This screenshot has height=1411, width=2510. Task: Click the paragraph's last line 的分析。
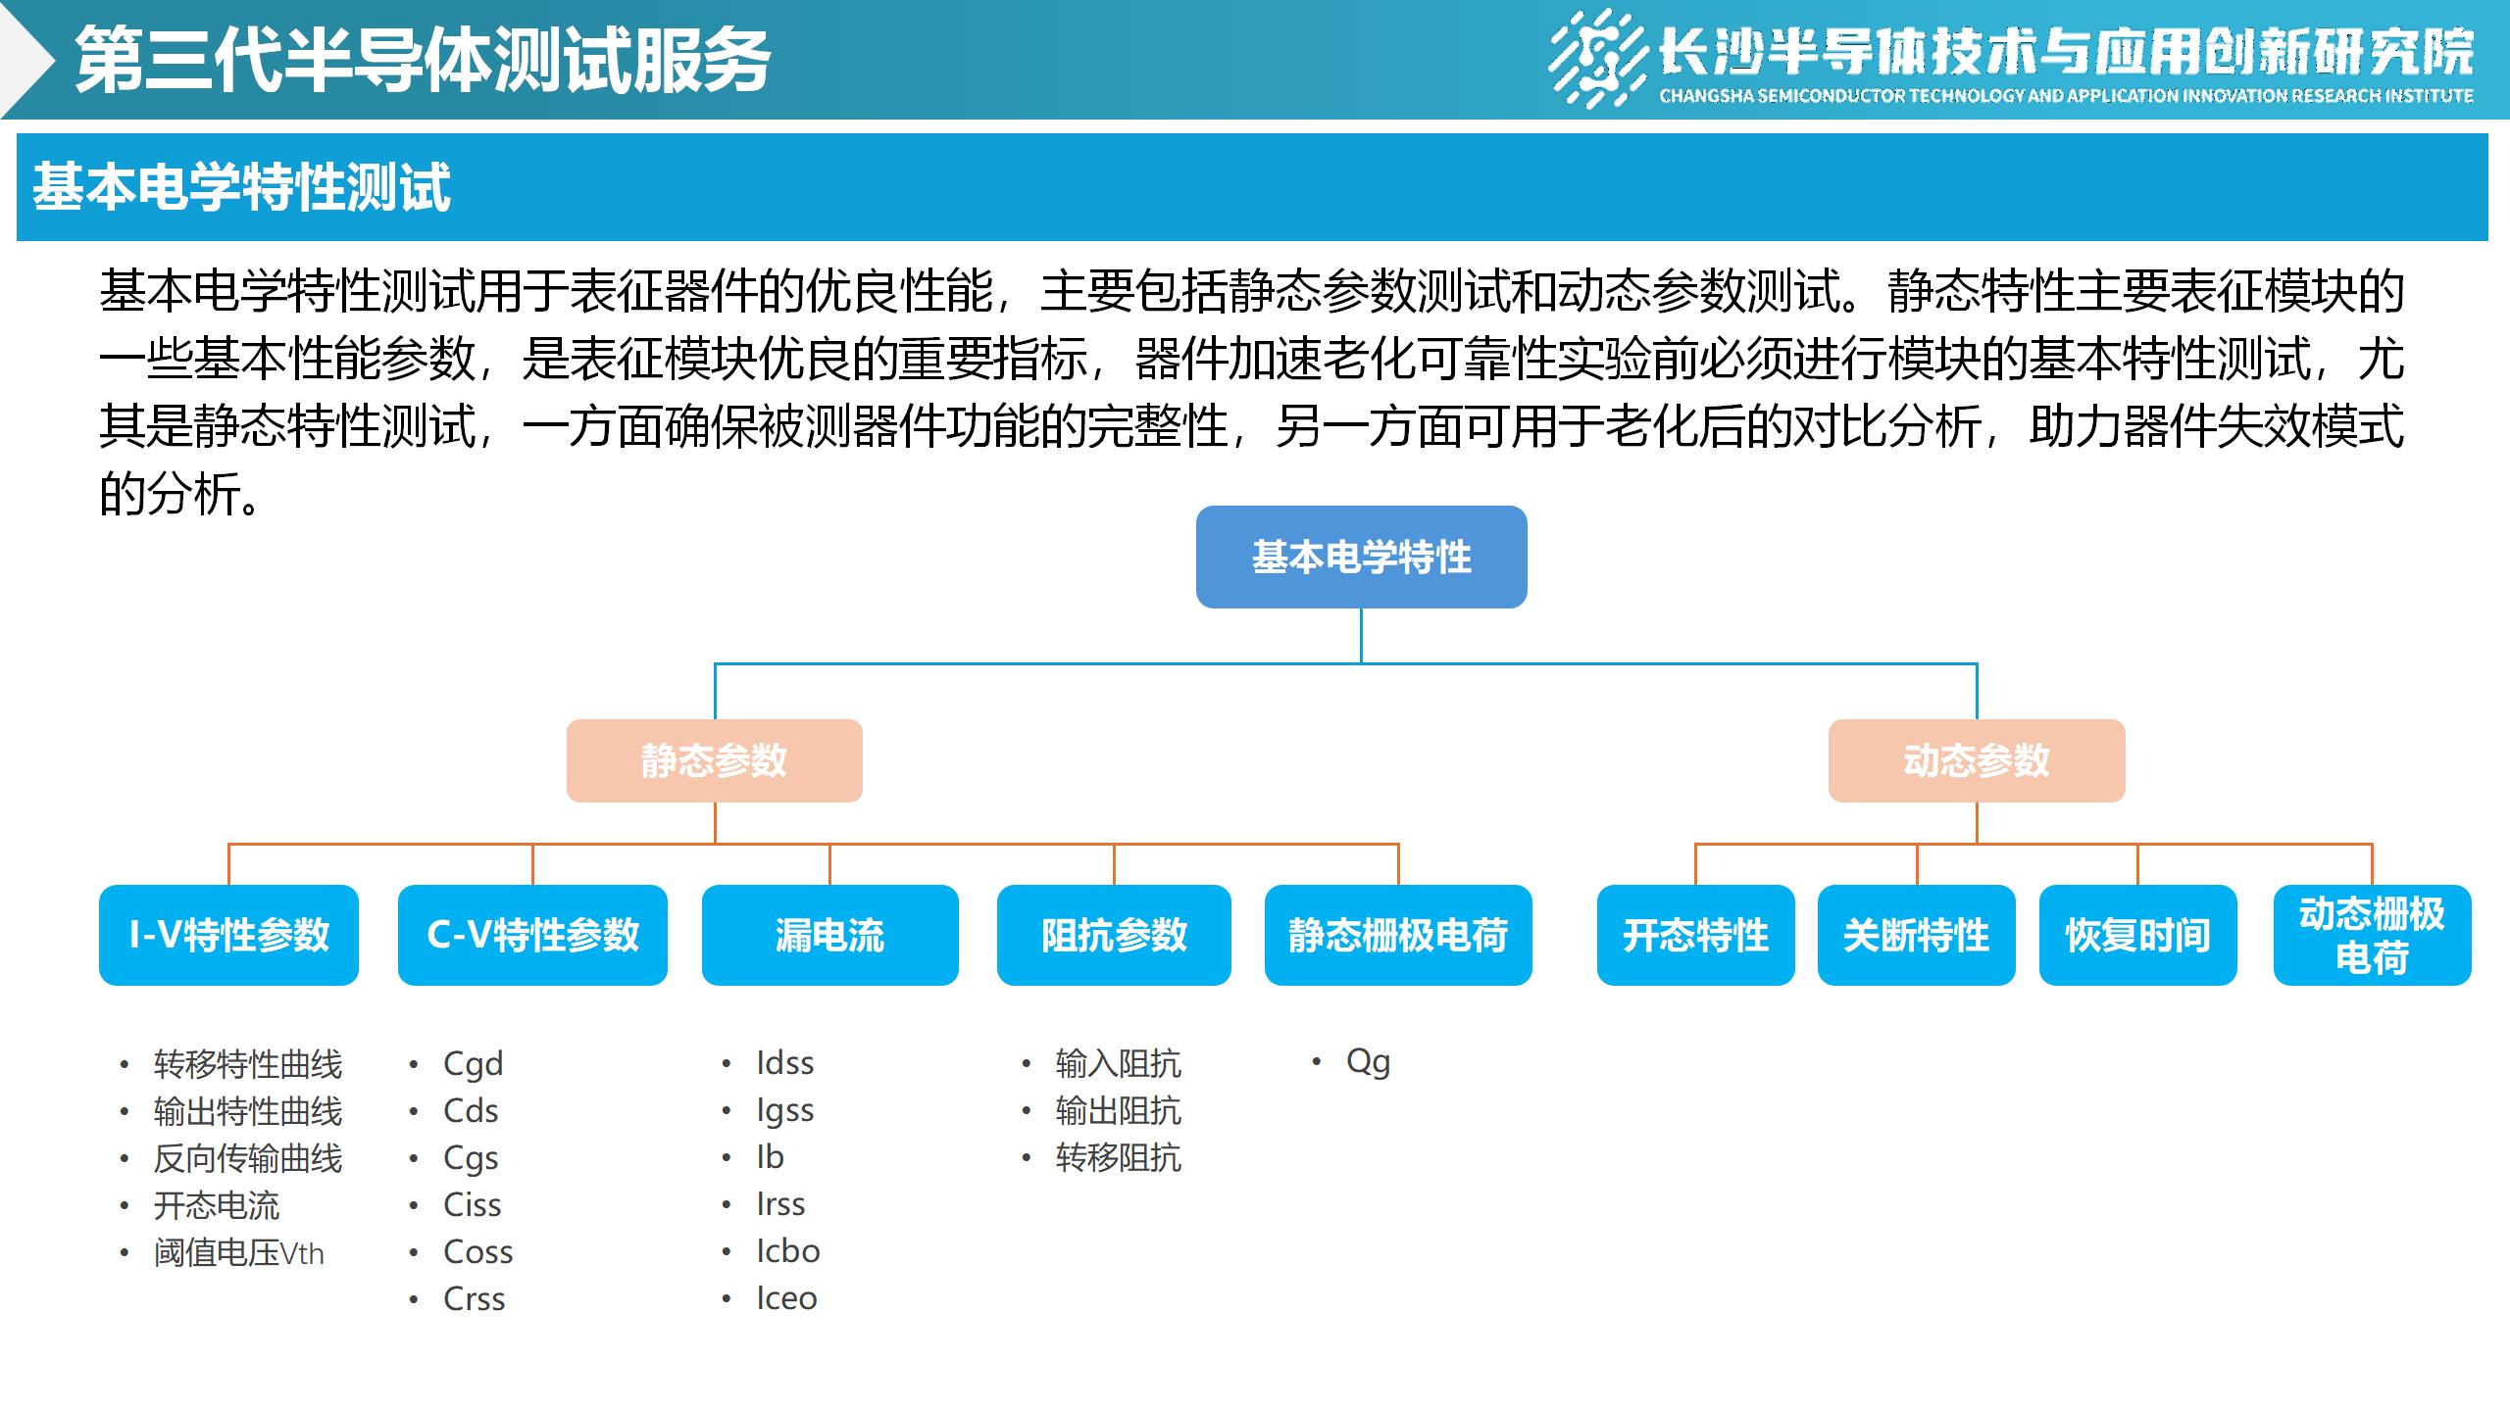181,493
